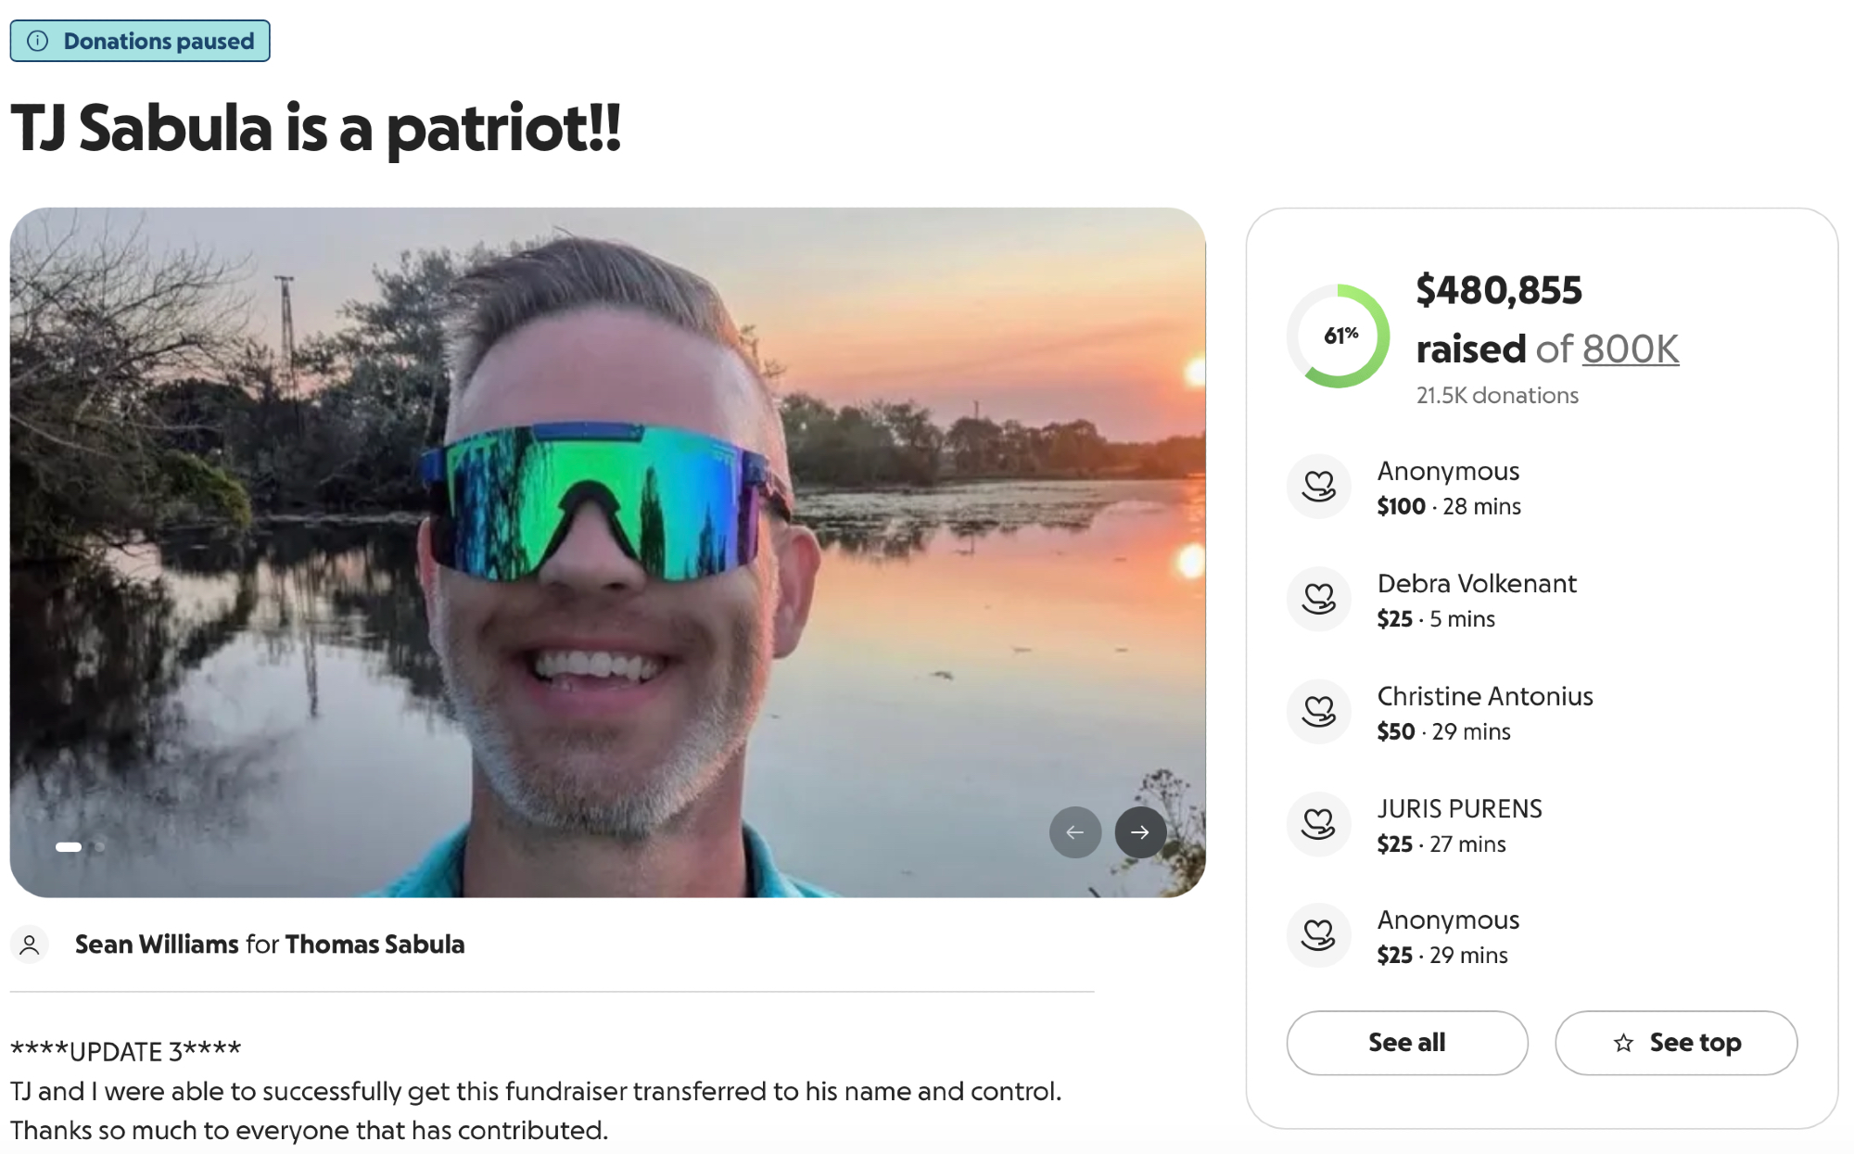Click the info icon in Donations paused badge
The height and width of the screenshot is (1154, 1854).
click(38, 41)
